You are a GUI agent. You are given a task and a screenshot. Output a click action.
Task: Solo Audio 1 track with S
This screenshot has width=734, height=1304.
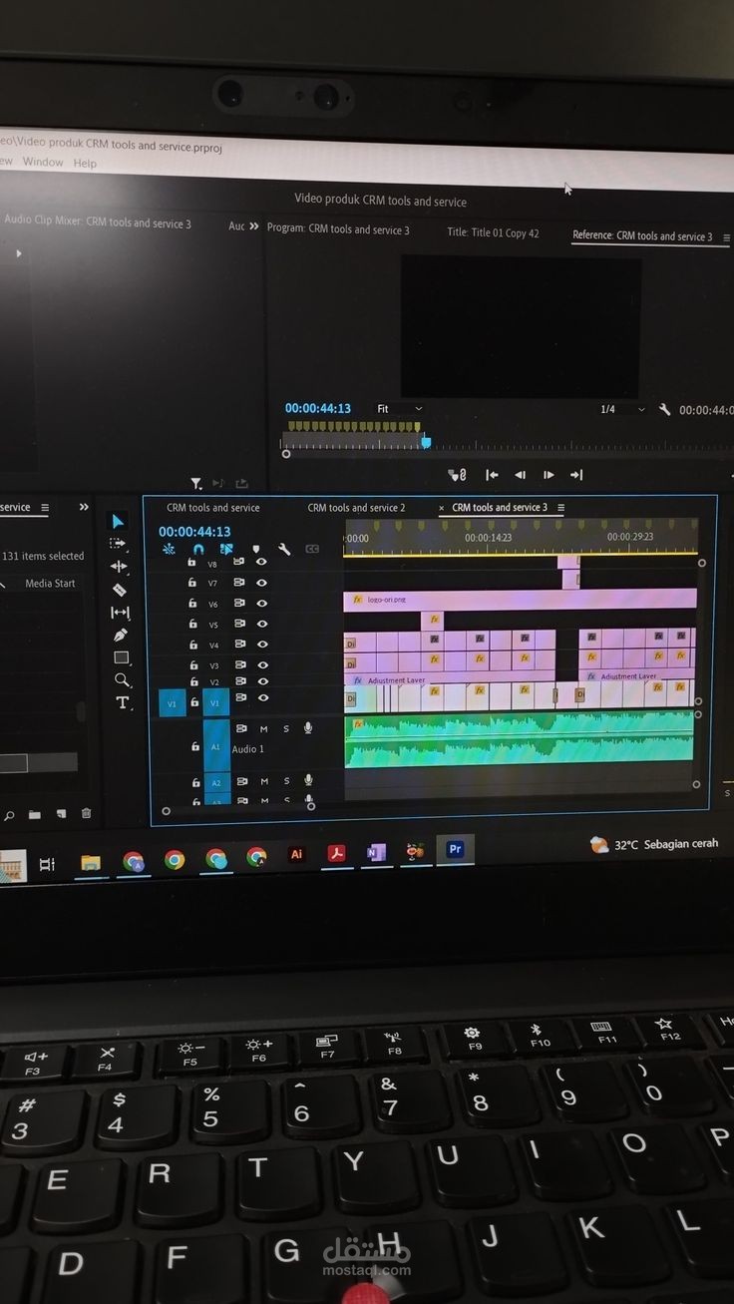pos(286,729)
